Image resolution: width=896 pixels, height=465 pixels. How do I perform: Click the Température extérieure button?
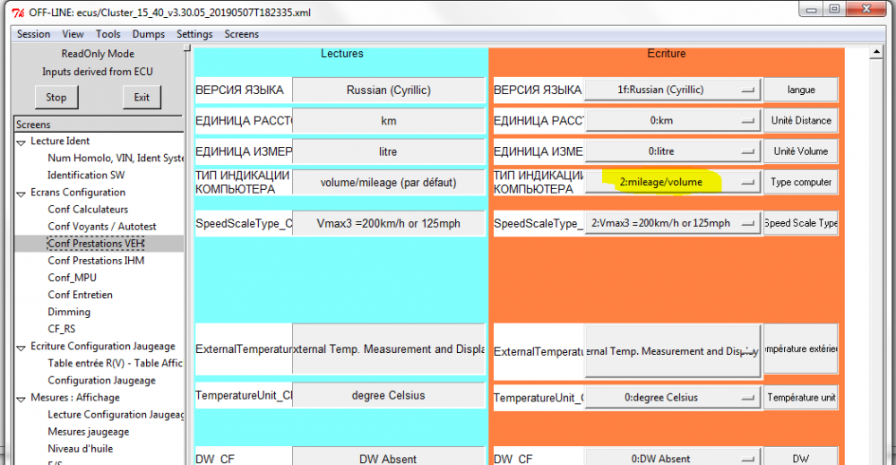point(800,349)
